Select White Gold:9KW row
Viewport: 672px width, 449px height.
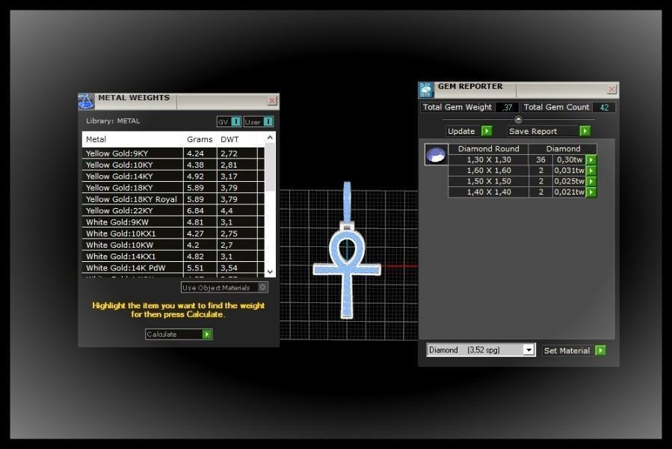coord(173,222)
